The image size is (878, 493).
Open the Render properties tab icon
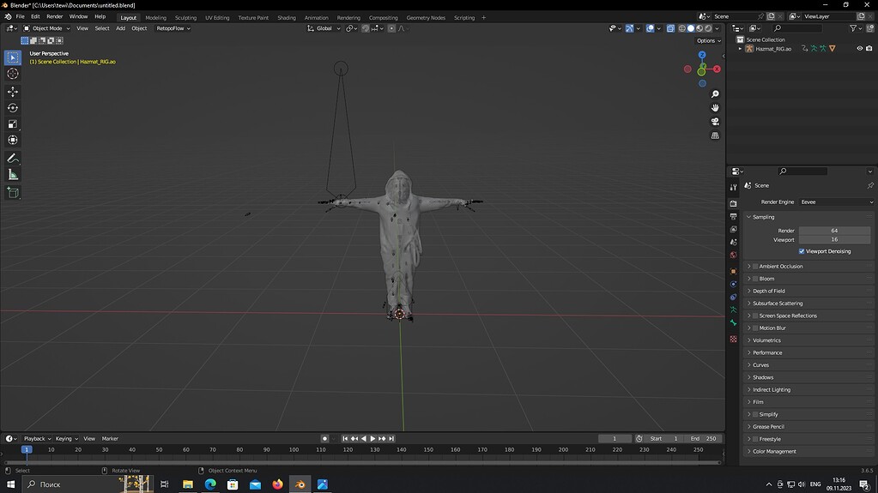734,204
